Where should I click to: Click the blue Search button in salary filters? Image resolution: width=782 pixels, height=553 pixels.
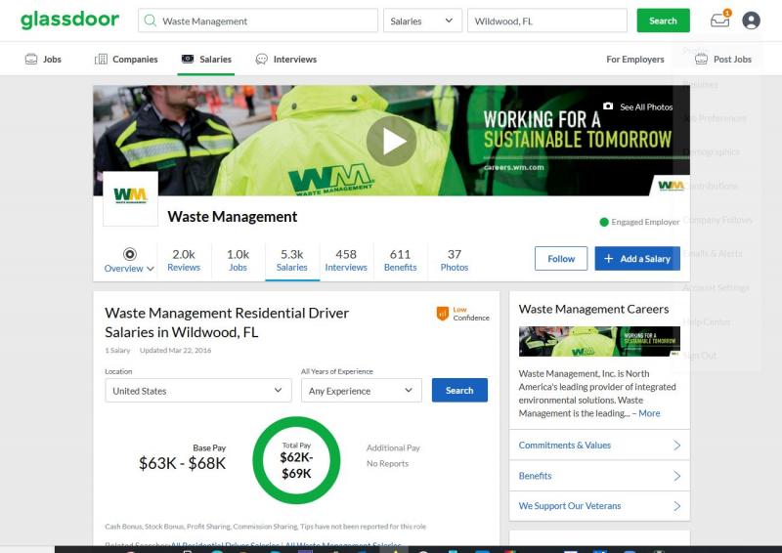coord(459,391)
